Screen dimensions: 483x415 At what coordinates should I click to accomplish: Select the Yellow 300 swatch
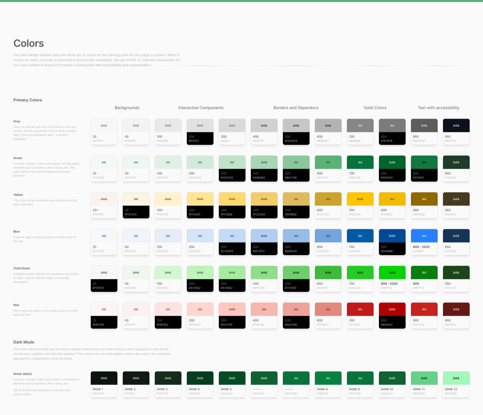232,205
